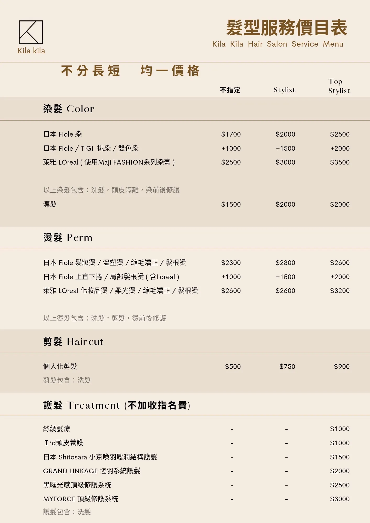This screenshot has width=370, height=523.
Task: Click the 護髮 Treatment section heading
Action: tap(116, 405)
